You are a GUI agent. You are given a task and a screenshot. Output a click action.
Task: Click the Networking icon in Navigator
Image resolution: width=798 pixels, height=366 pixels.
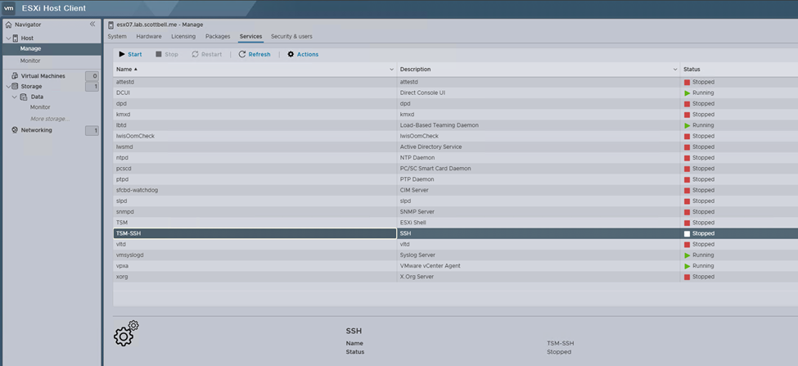tap(15, 130)
